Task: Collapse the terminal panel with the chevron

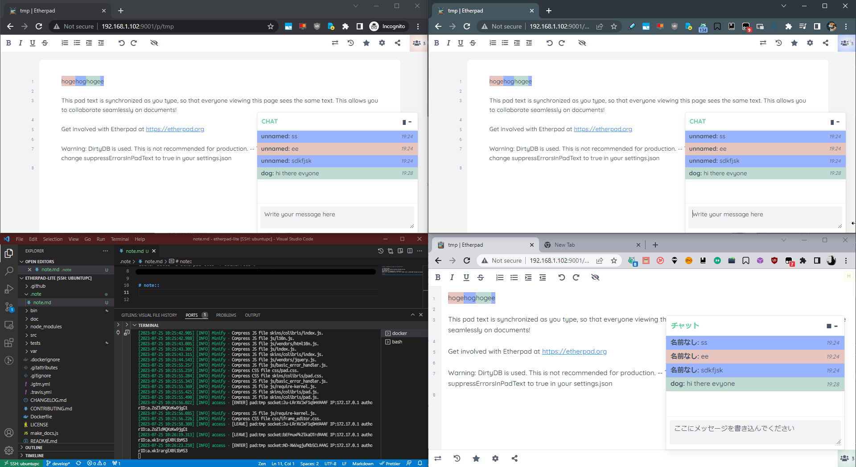Action: 412,315
